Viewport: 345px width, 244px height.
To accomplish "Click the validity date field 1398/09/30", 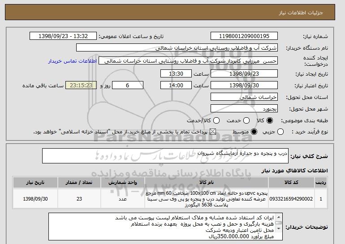I will (244, 86).
